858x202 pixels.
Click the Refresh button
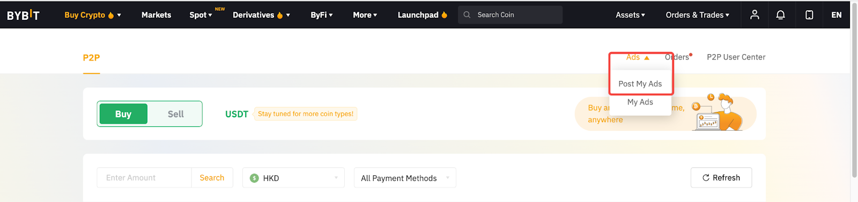click(x=721, y=178)
